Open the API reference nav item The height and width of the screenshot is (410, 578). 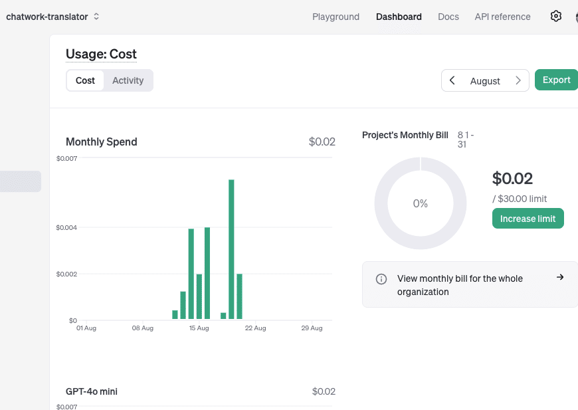502,17
